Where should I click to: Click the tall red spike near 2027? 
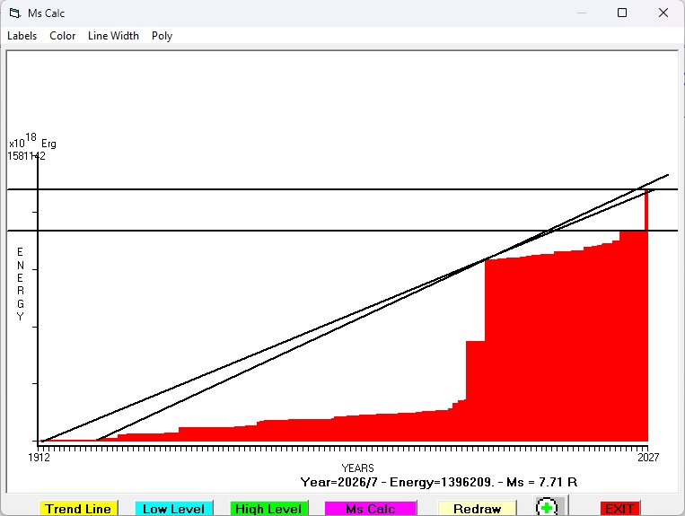pos(646,210)
